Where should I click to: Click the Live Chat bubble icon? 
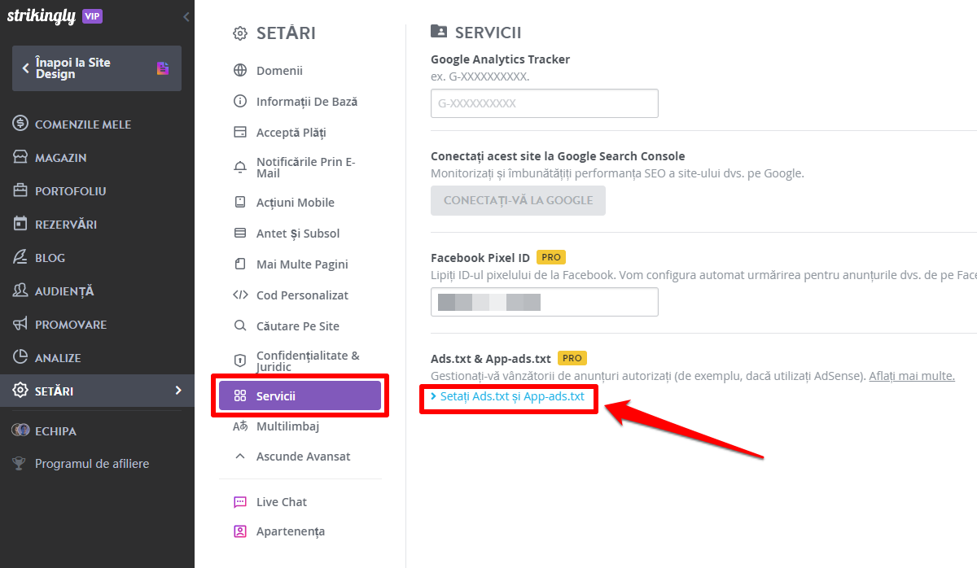(x=240, y=502)
